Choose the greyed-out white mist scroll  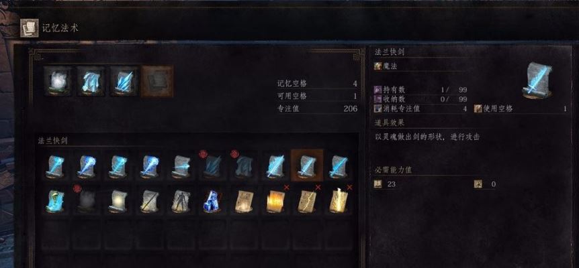tap(87, 201)
